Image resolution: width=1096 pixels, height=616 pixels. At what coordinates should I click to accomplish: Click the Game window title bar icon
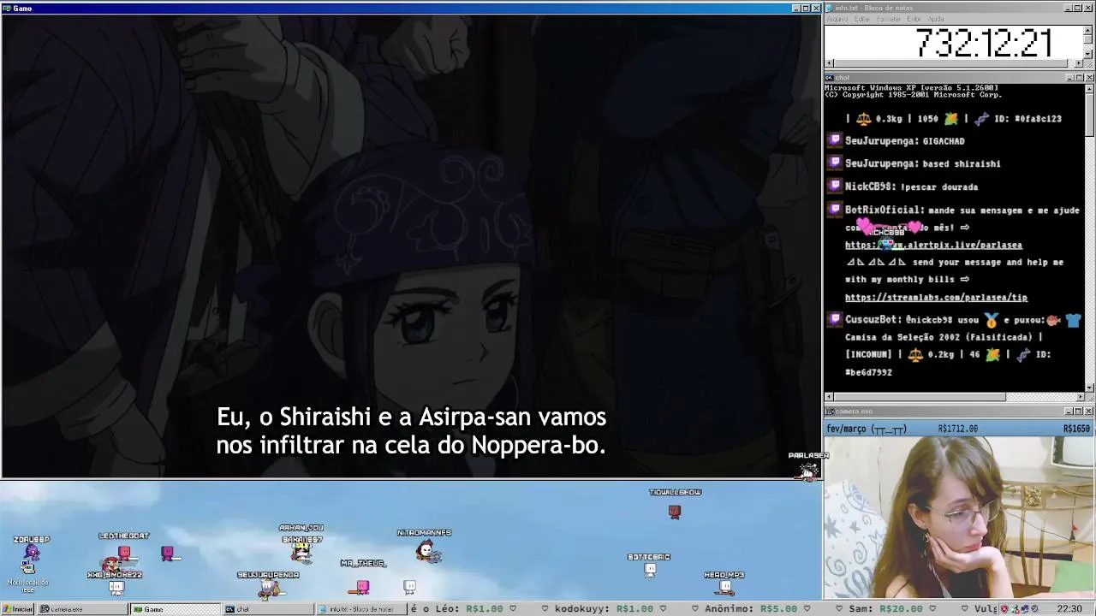(x=7, y=8)
